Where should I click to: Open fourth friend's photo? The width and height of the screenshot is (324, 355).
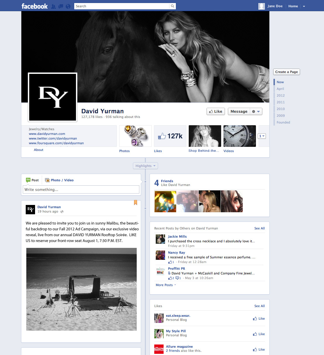pyautogui.click(x=232, y=201)
